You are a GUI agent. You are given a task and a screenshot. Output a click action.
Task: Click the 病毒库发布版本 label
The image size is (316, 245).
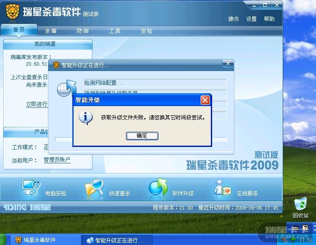[31, 57]
